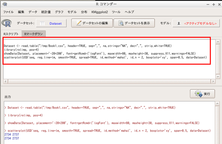
Task: Click the script pane scroll-down arrow
Action: (x=218, y=77)
